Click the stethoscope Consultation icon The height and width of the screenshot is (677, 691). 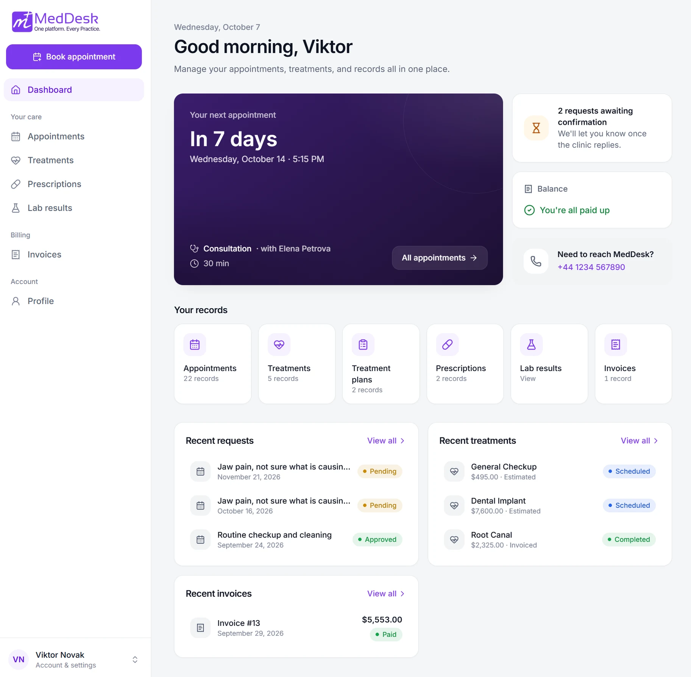pos(194,249)
